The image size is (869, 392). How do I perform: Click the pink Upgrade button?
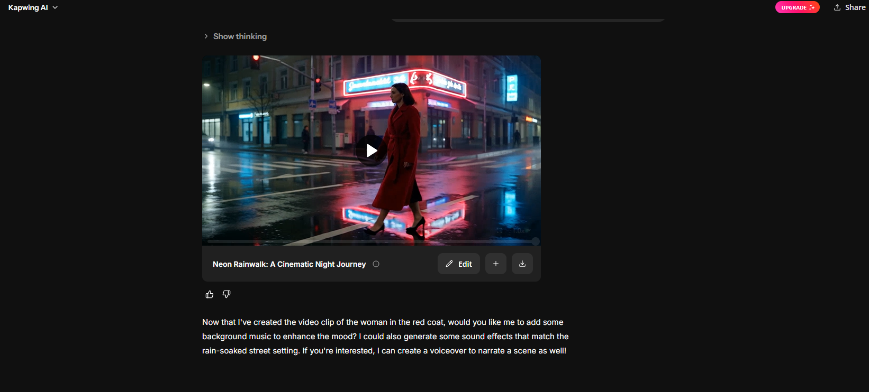tap(798, 7)
